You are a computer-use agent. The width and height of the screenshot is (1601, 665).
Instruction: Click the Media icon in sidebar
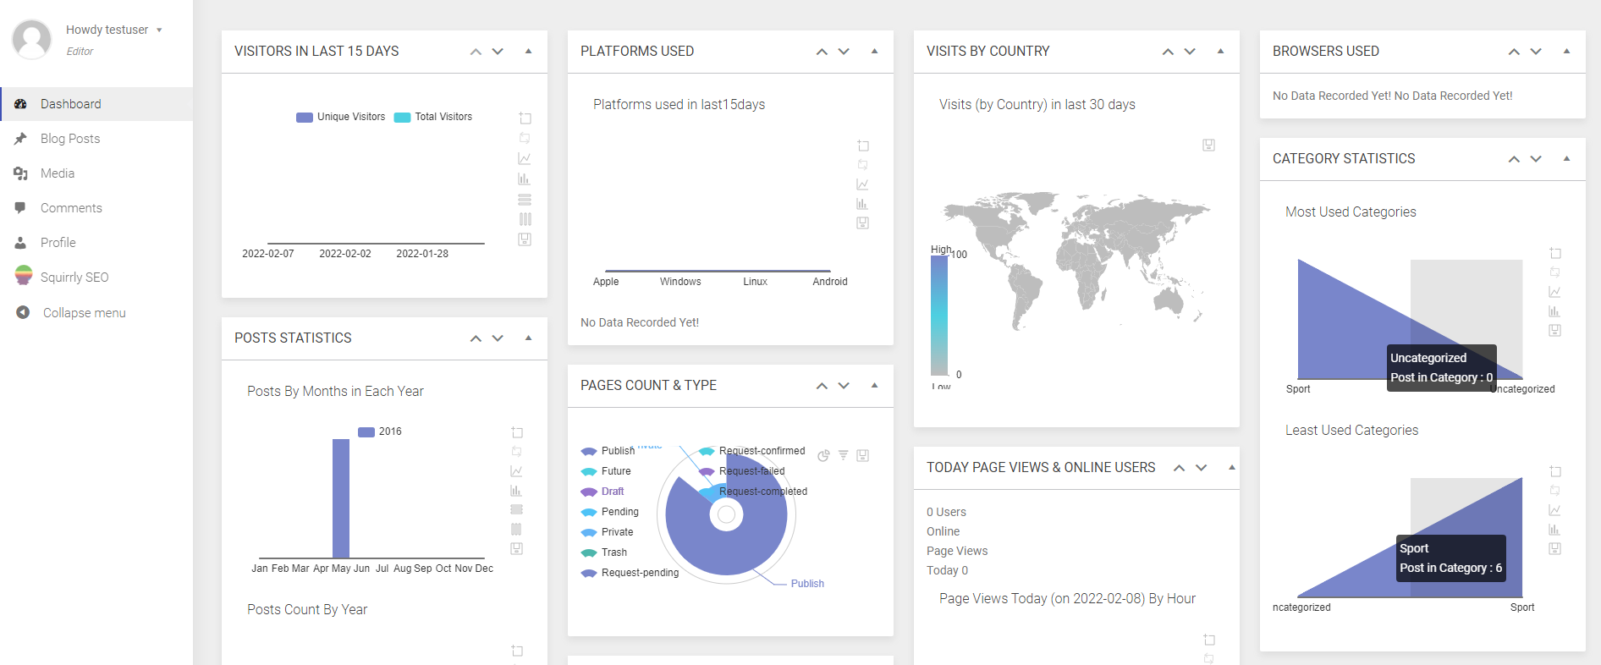20,173
